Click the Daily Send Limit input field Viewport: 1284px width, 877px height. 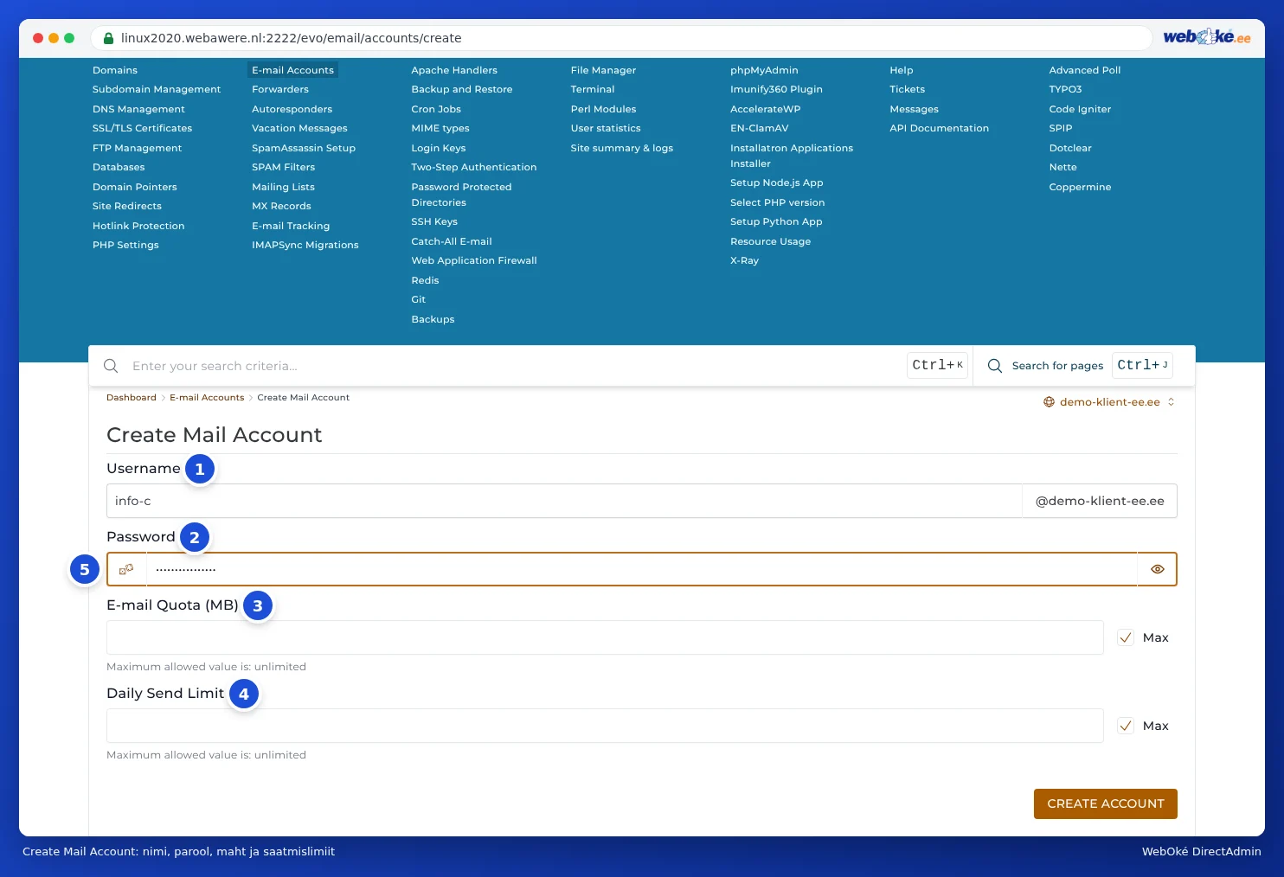pyautogui.click(x=605, y=726)
